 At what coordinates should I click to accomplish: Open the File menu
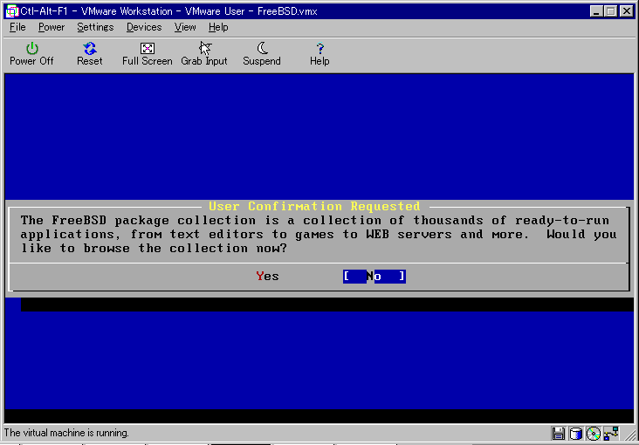[17, 27]
